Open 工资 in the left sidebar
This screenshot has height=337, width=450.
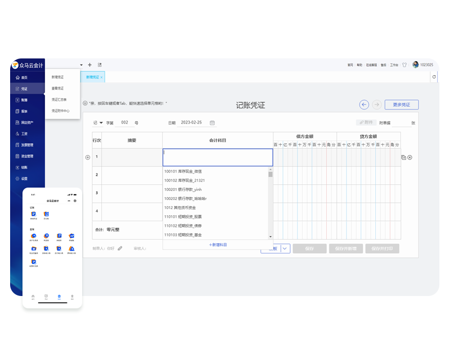[x=22, y=134]
